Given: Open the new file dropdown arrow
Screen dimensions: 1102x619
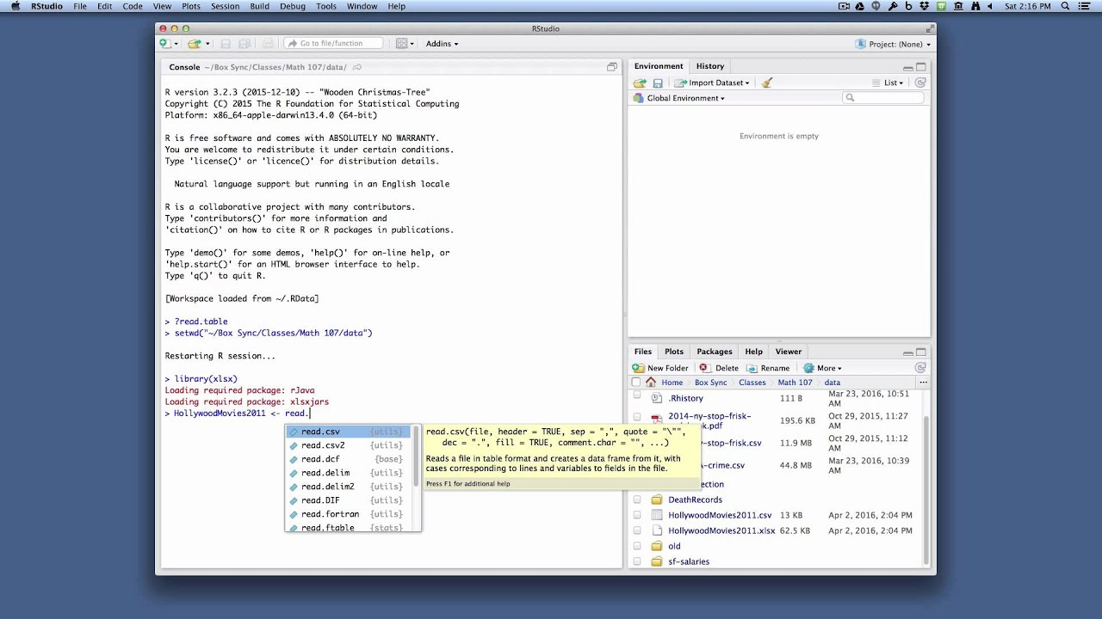Looking at the screenshot, I should 176,44.
